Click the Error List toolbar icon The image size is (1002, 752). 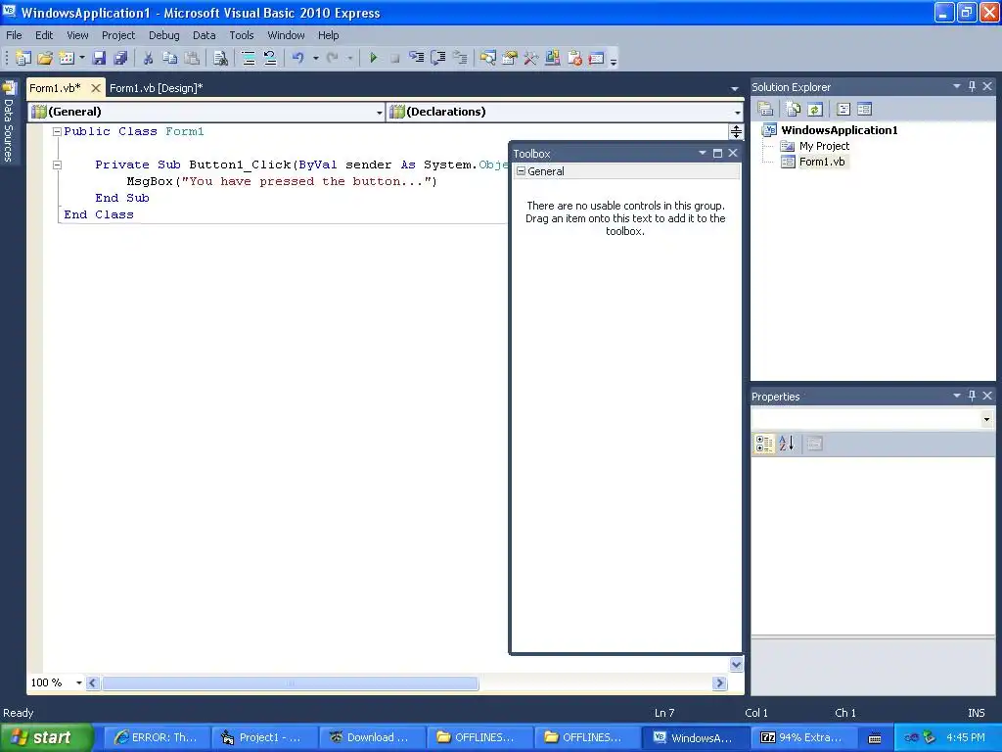pyautogui.click(x=574, y=58)
